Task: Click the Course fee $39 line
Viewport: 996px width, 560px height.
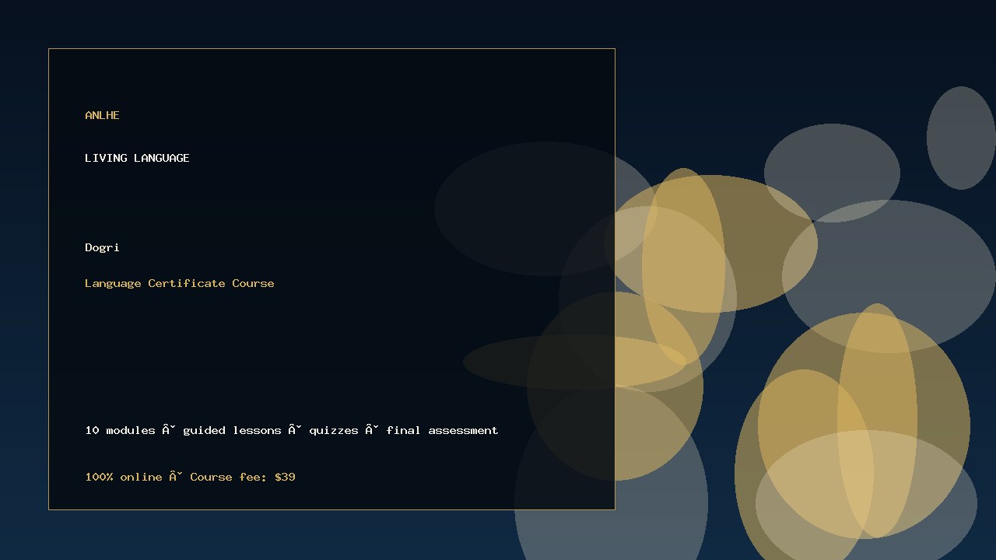Action: click(190, 477)
